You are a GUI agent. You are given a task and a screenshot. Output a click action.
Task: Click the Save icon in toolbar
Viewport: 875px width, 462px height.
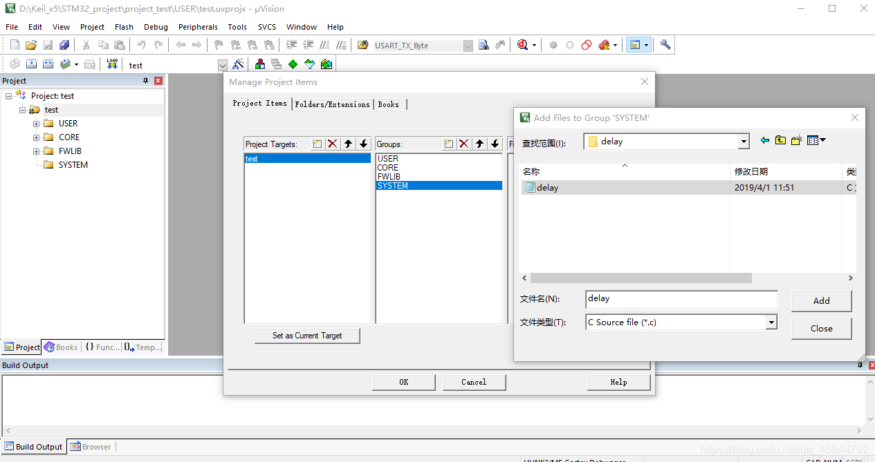[x=48, y=45]
